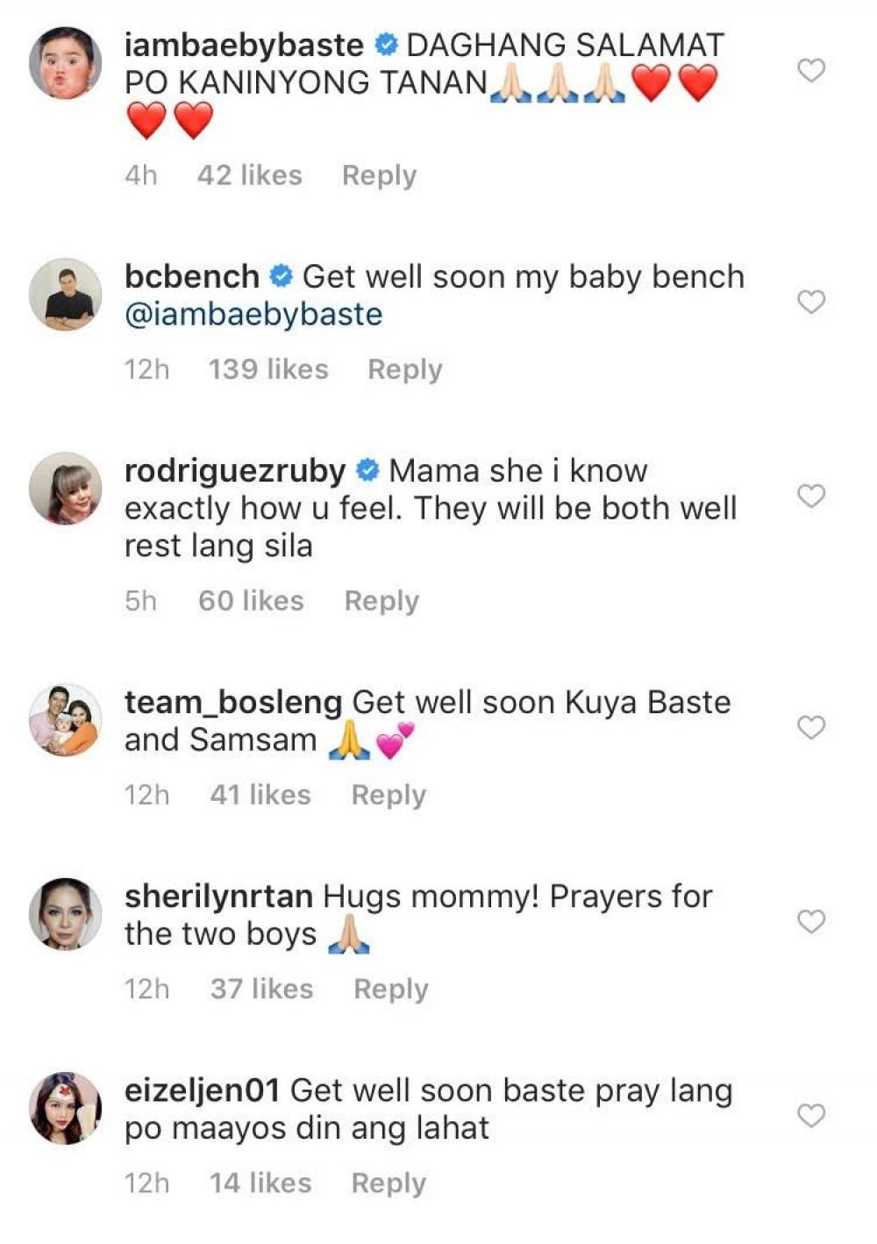Reply to bcbench's comment
This screenshot has height=1244, width=877.
(x=404, y=369)
